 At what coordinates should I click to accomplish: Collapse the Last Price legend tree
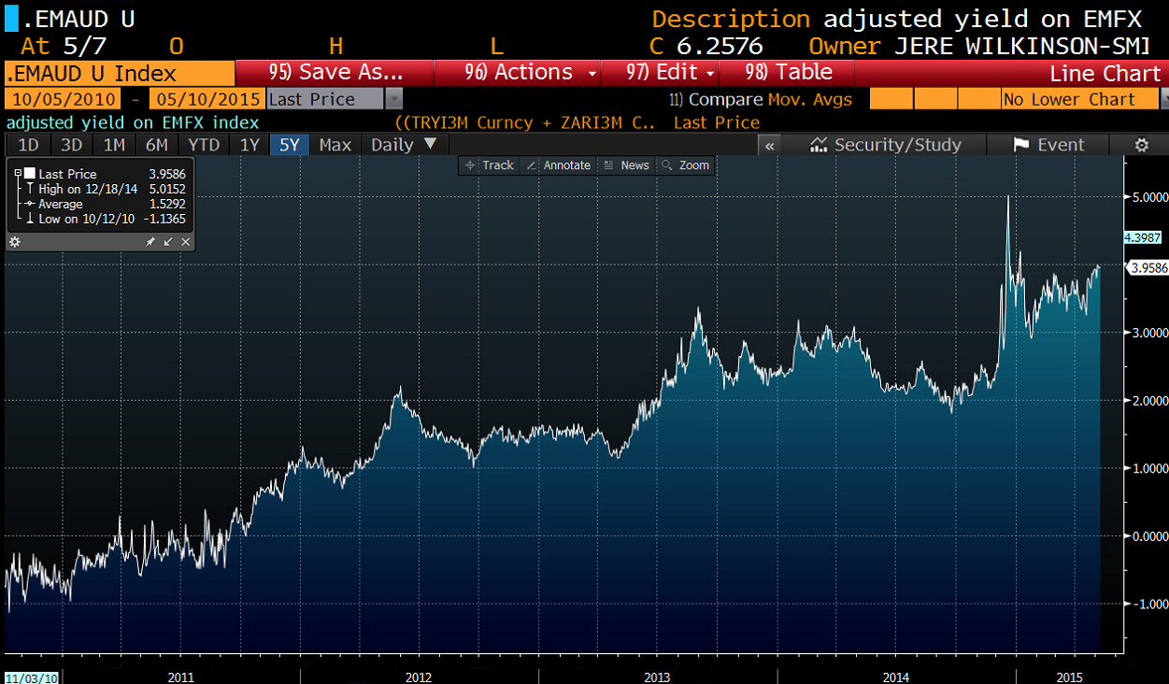tap(18, 174)
